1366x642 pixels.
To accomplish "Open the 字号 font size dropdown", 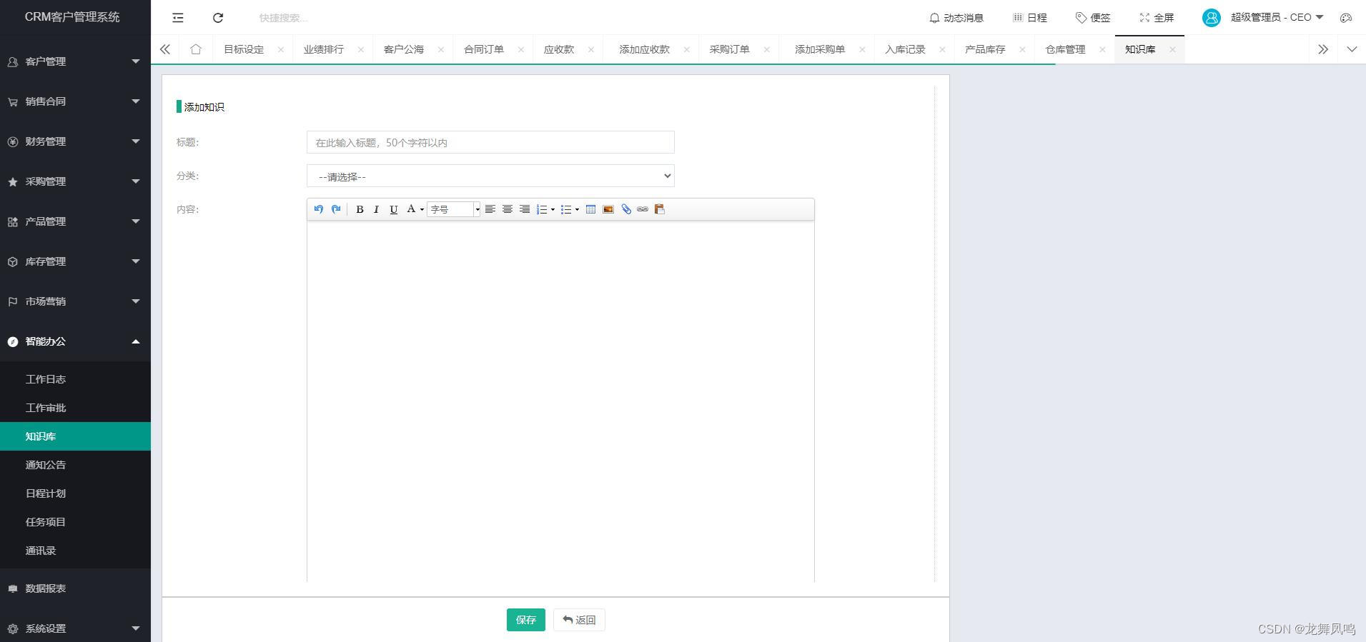I will [x=454, y=209].
